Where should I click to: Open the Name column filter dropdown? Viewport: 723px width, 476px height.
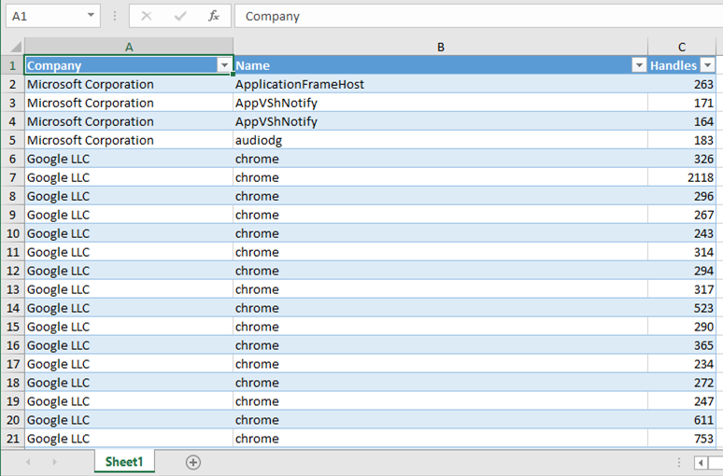point(639,65)
